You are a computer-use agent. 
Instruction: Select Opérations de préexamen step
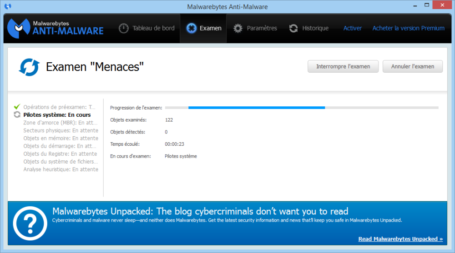(59, 107)
